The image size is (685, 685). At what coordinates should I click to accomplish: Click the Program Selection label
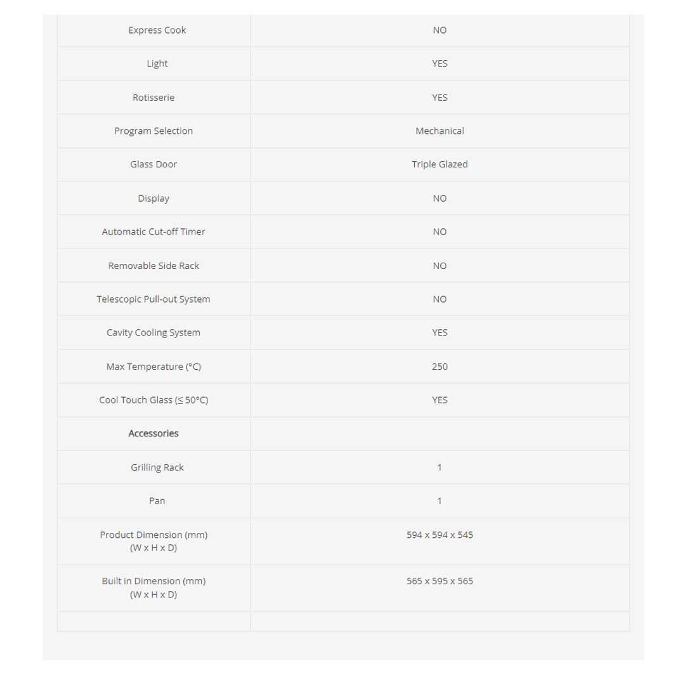coord(153,131)
